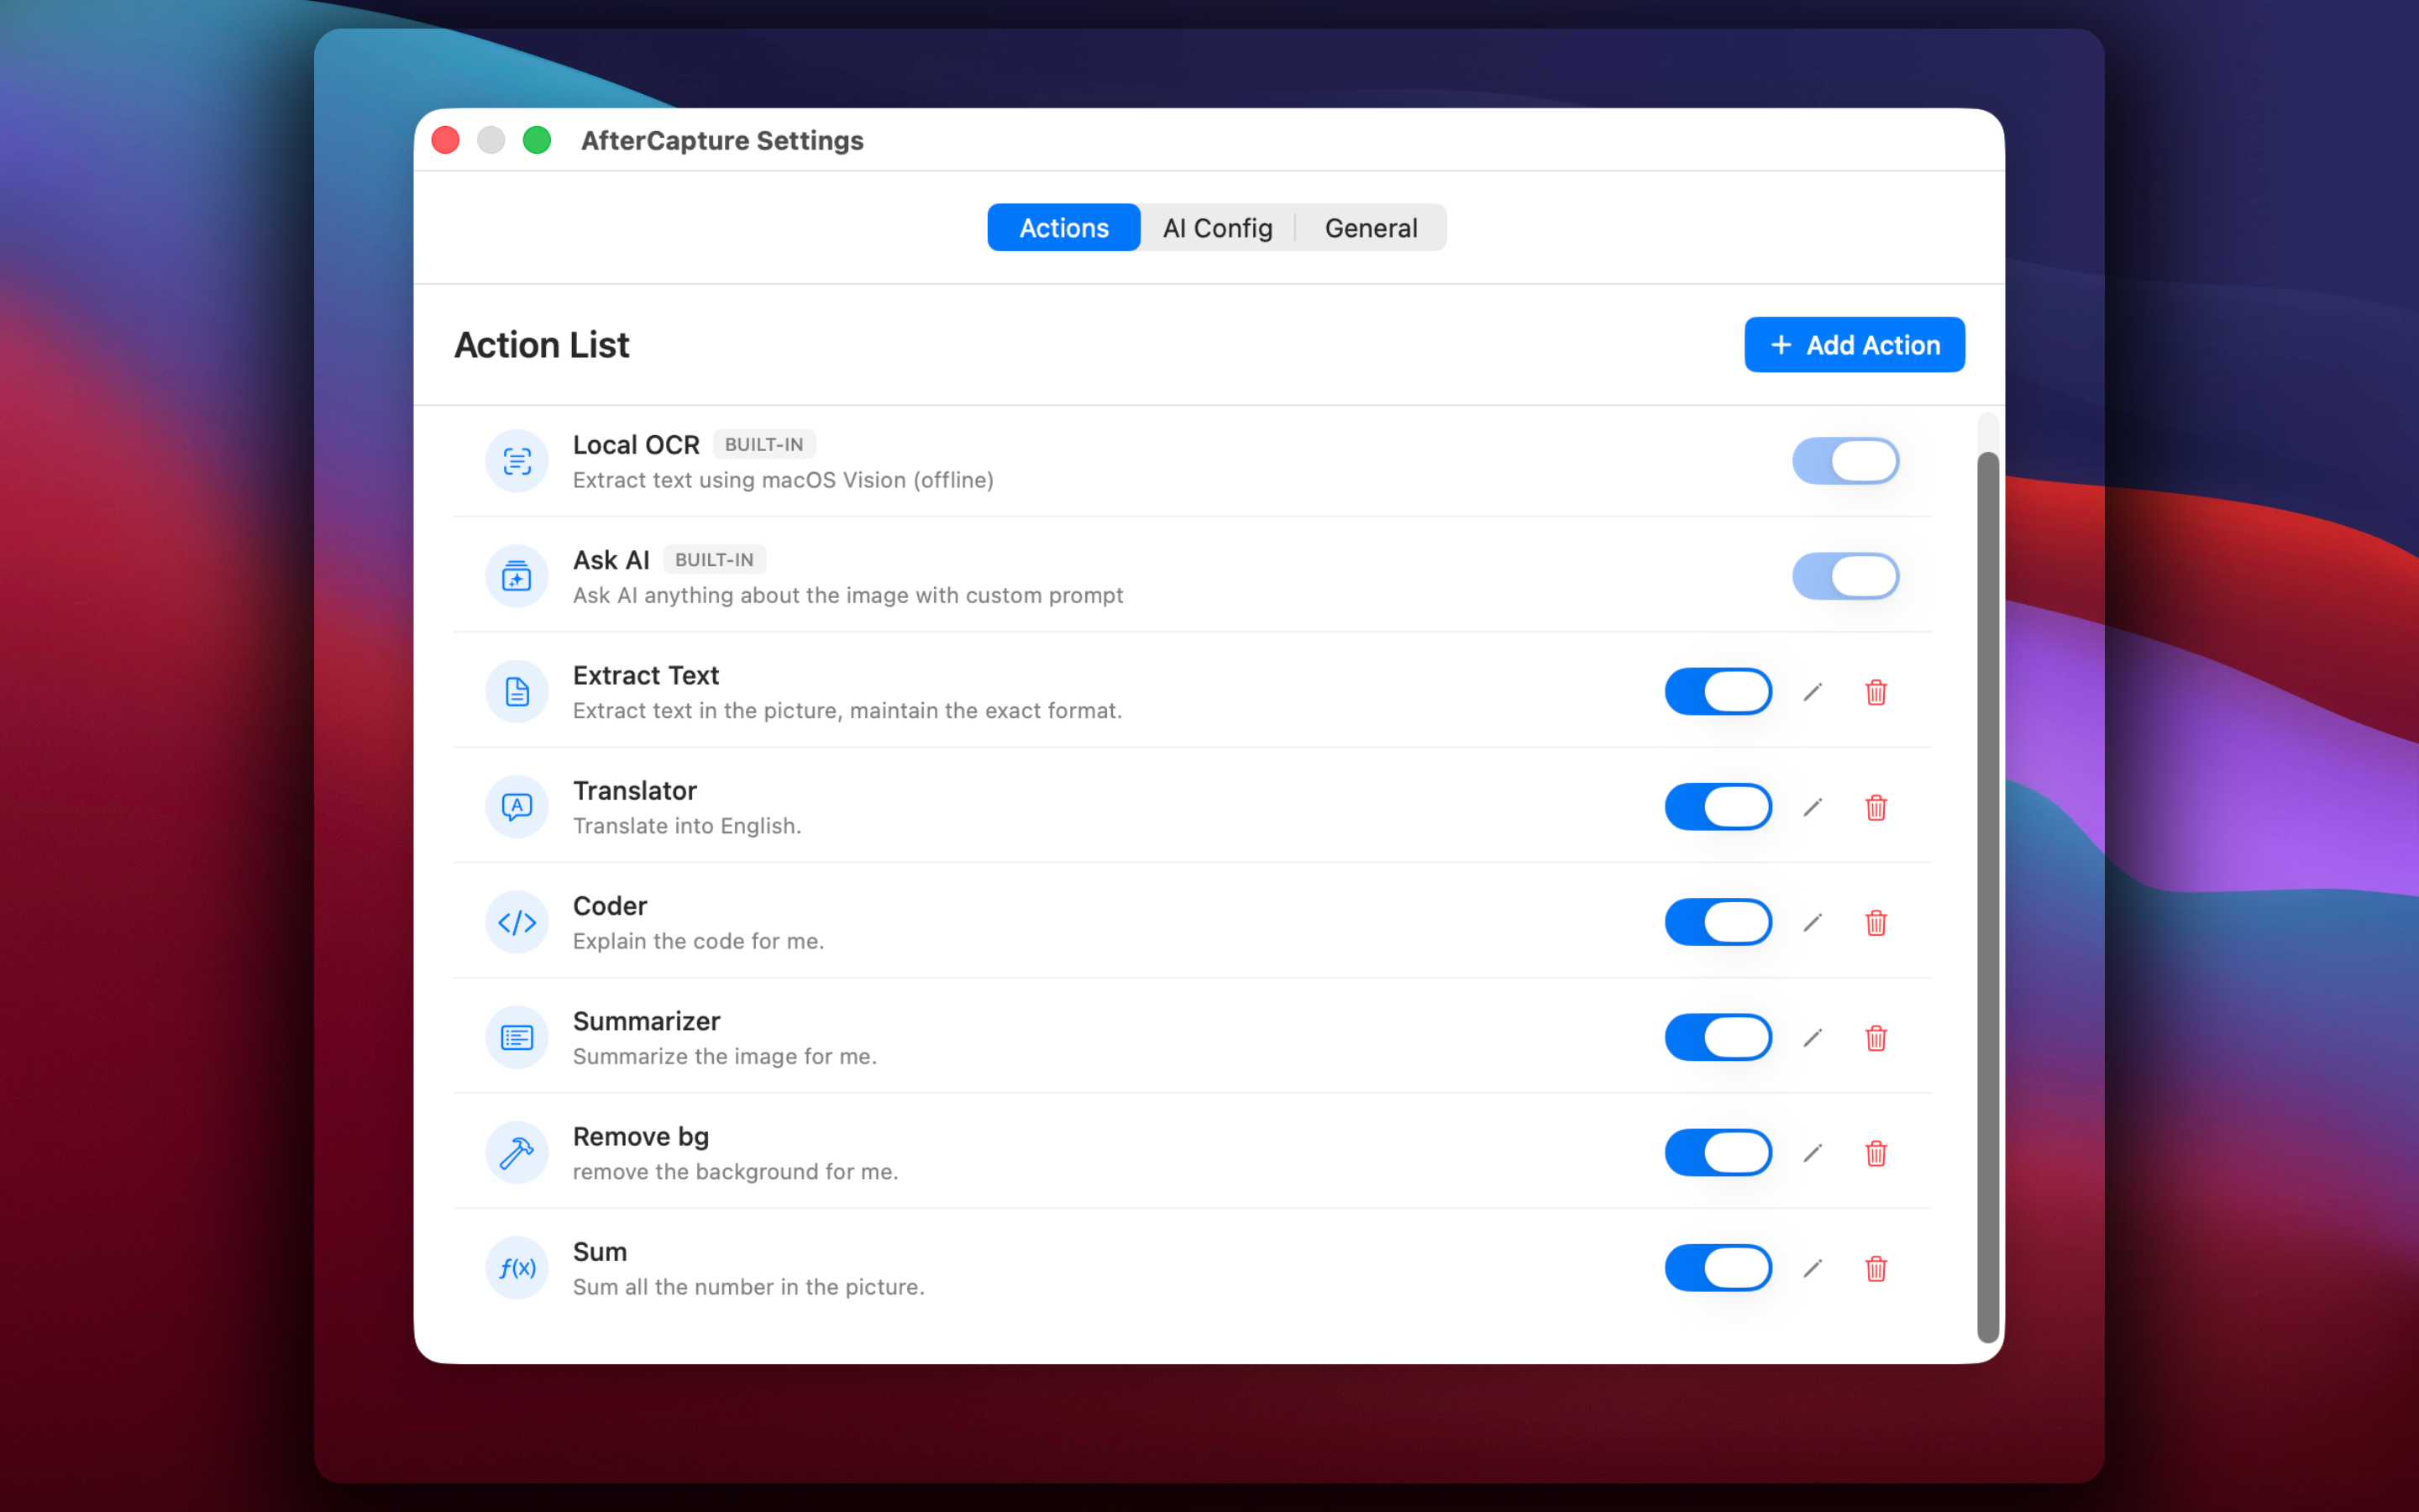
Task: Delete the Sum action
Action: coord(1876,1268)
